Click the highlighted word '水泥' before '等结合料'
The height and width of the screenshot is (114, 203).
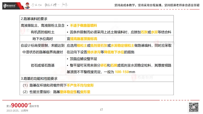tap(154, 32)
